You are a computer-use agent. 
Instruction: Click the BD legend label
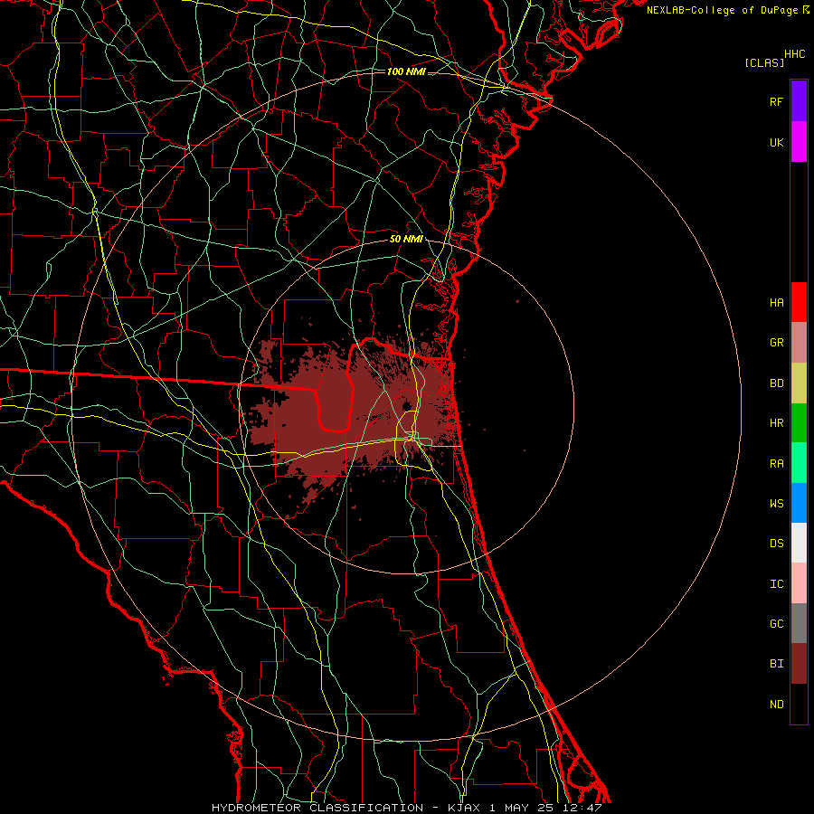[x=776, y=383]
